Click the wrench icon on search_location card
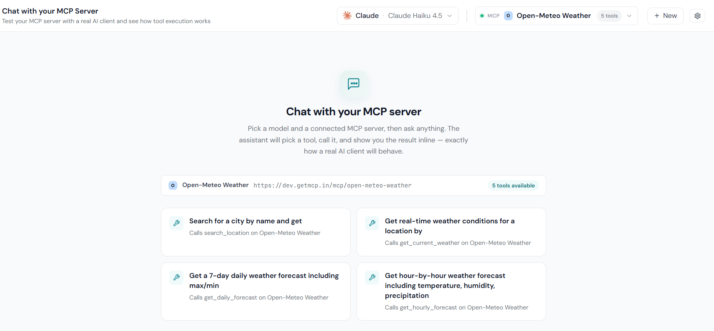Viewport: 714px width, 331px height. [x=177, y=223]
